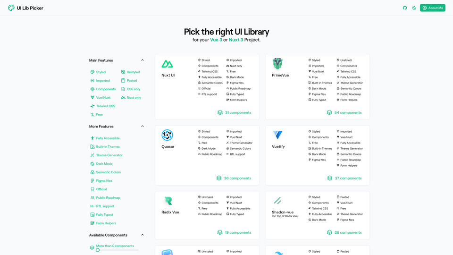Enable the Tailwind CSS filter
This screenshot has width=453, height=255.
click(x=102, y=106)
